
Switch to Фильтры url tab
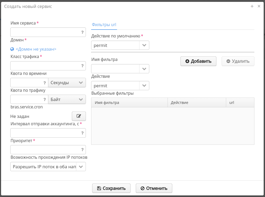coord(104,25)
